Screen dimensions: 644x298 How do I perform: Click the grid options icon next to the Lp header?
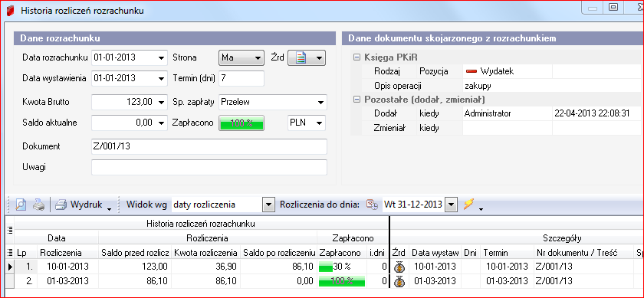10,252
